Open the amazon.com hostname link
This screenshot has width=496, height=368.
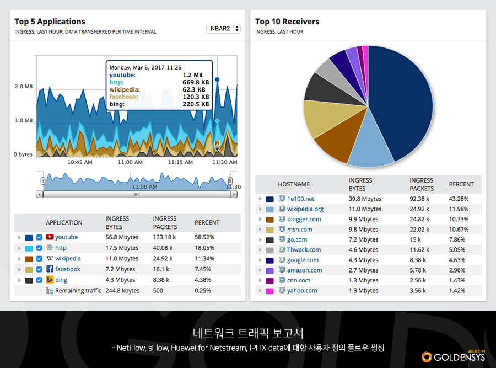click(x=305, y=270)
